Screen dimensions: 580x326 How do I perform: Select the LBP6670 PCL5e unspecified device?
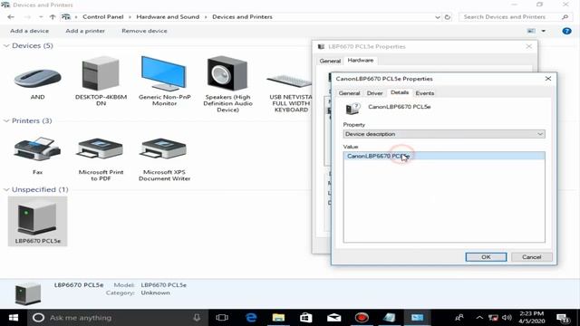pyautogui.click(x=37, y=221)
